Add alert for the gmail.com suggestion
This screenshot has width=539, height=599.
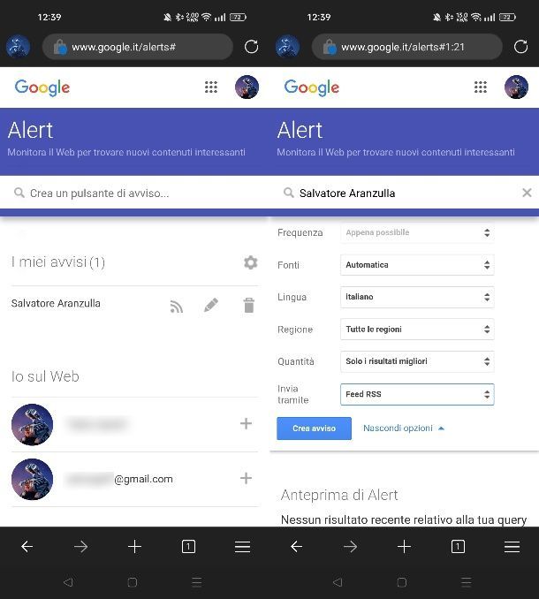[246, 478]
